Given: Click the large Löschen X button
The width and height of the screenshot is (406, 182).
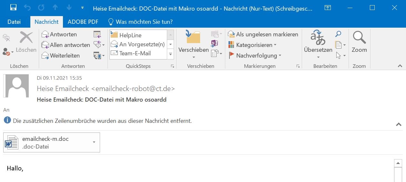Looking at the screenshot, I should coord(26,42).
